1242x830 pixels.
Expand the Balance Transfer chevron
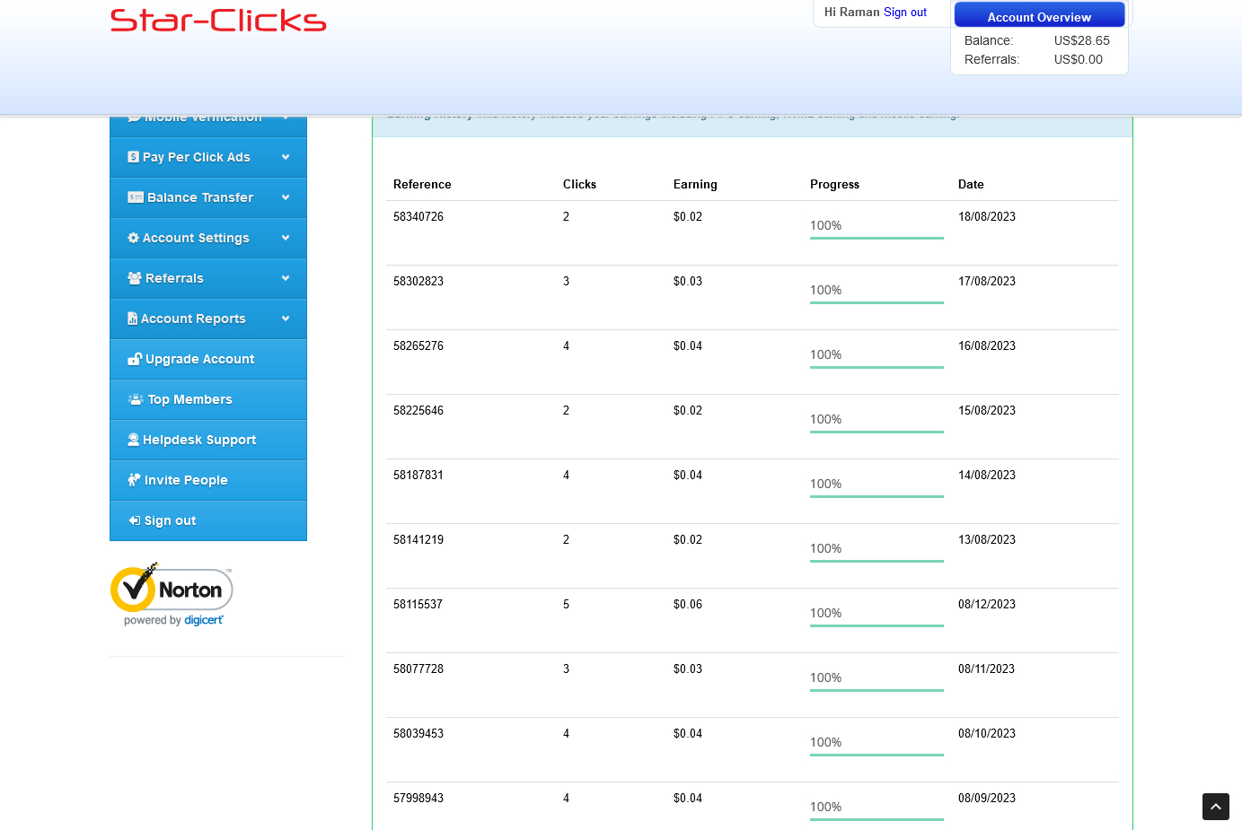click(286, 197)
